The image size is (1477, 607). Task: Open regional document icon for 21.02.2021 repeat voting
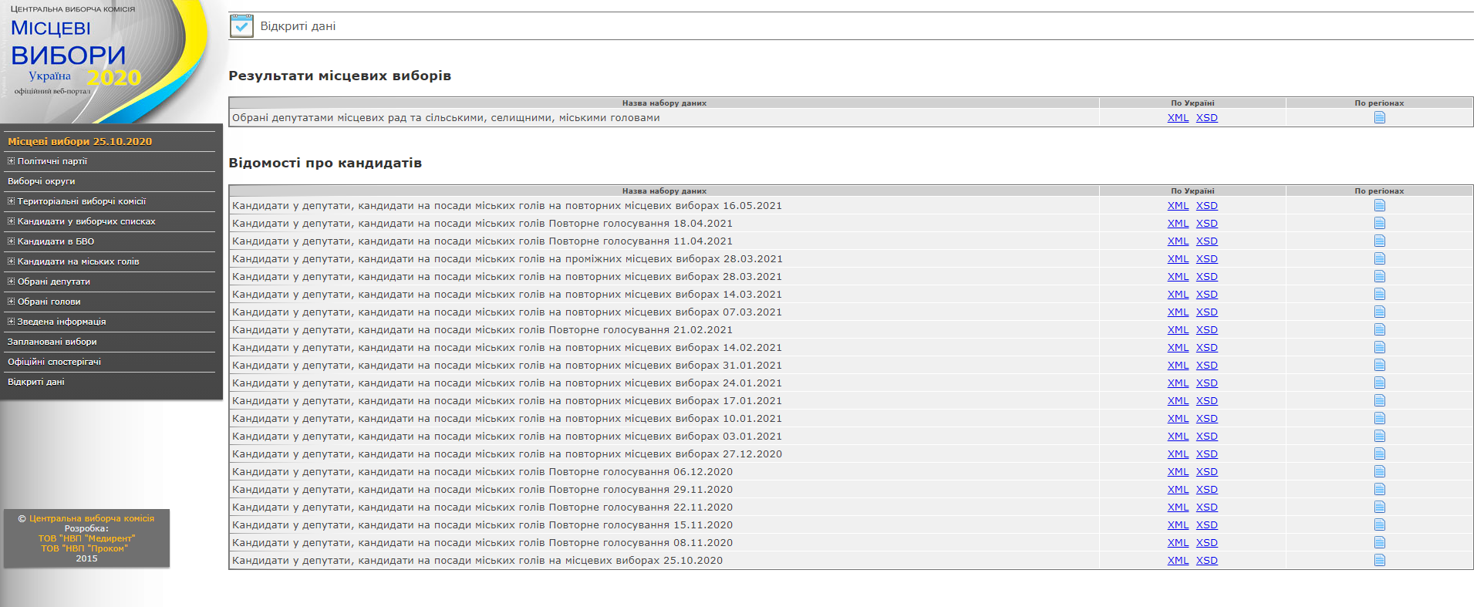click(x=1379, y=330)
